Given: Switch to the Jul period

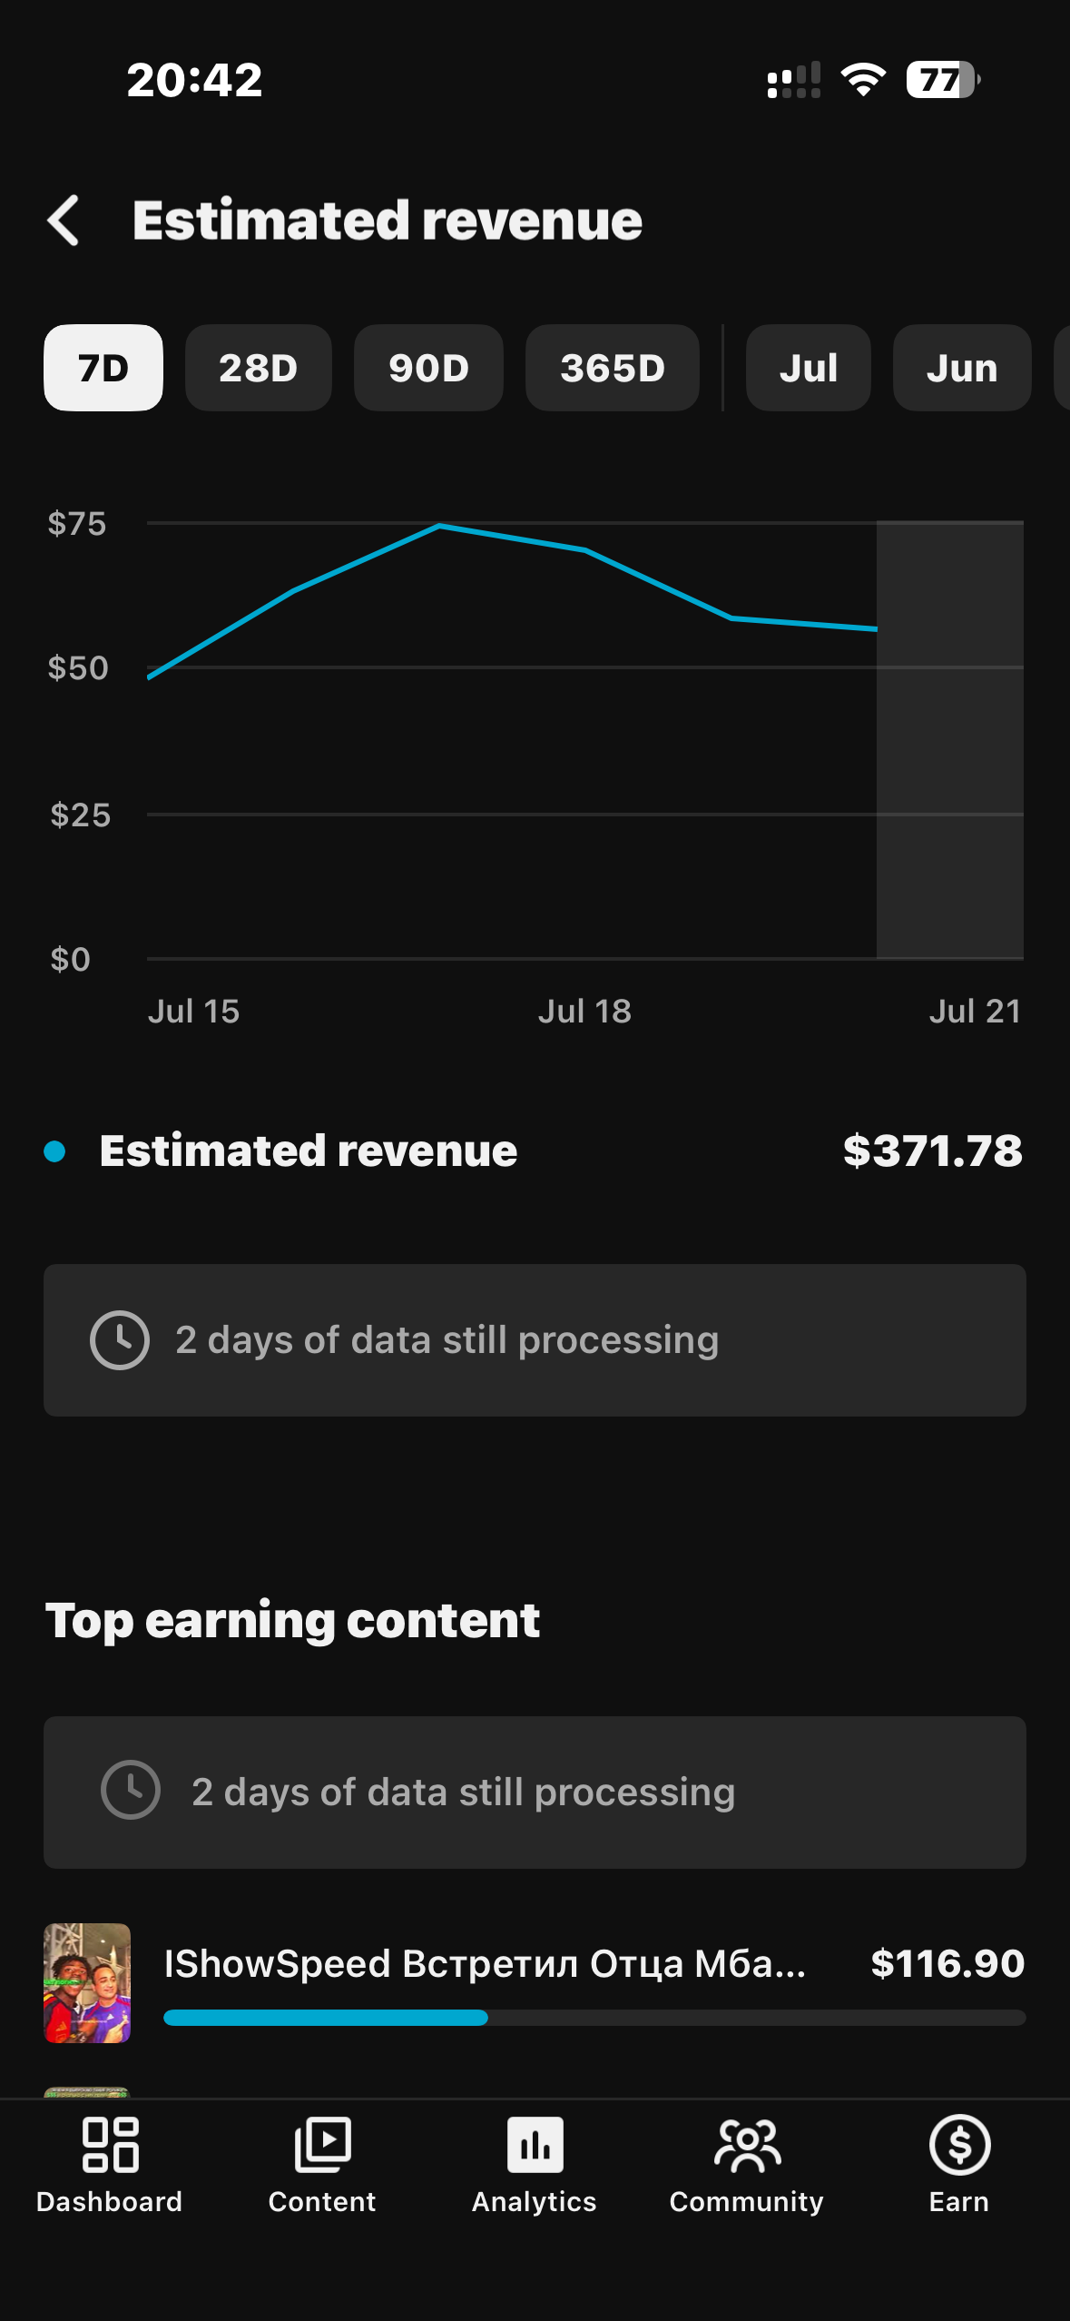Looking at the screenshot, I should (809, 368).
